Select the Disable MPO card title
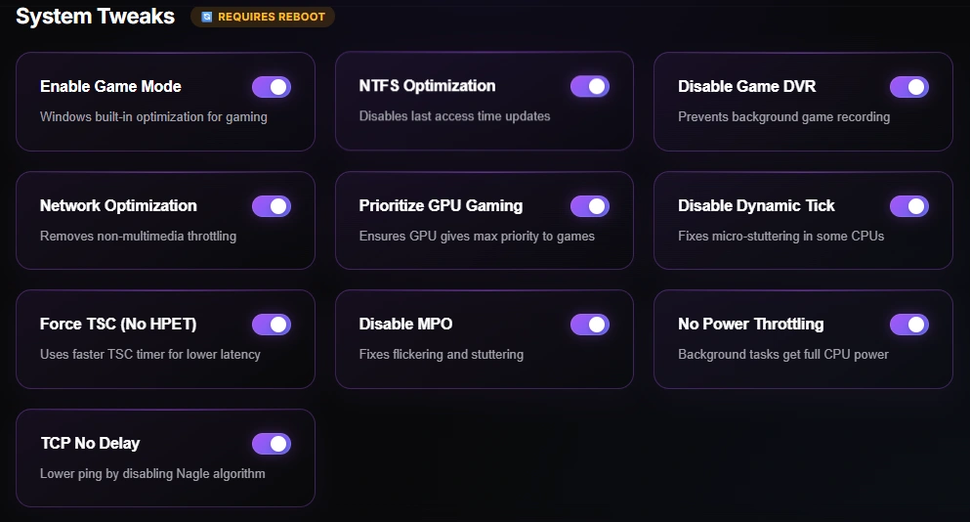The image size is (970, 522). click(405, 324)
